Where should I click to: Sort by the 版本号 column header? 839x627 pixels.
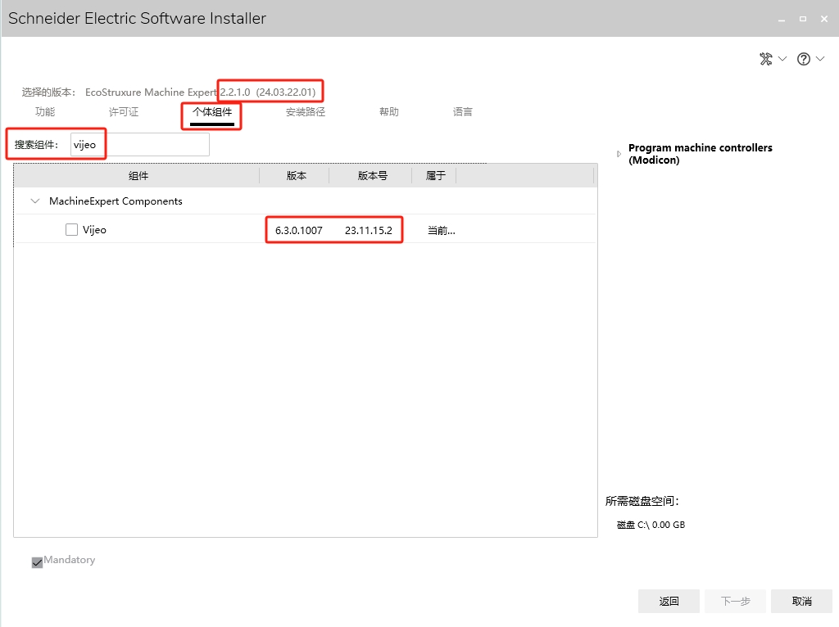click(372, 176)
